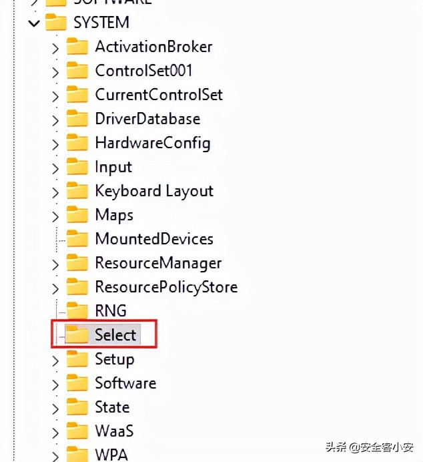The image size is (423, 462).
Task: Click the Select folder icon
Action: [77, 335]
